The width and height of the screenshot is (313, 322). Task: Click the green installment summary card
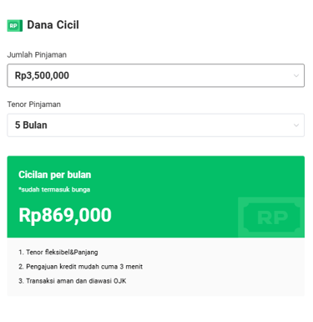click(156, 197)
